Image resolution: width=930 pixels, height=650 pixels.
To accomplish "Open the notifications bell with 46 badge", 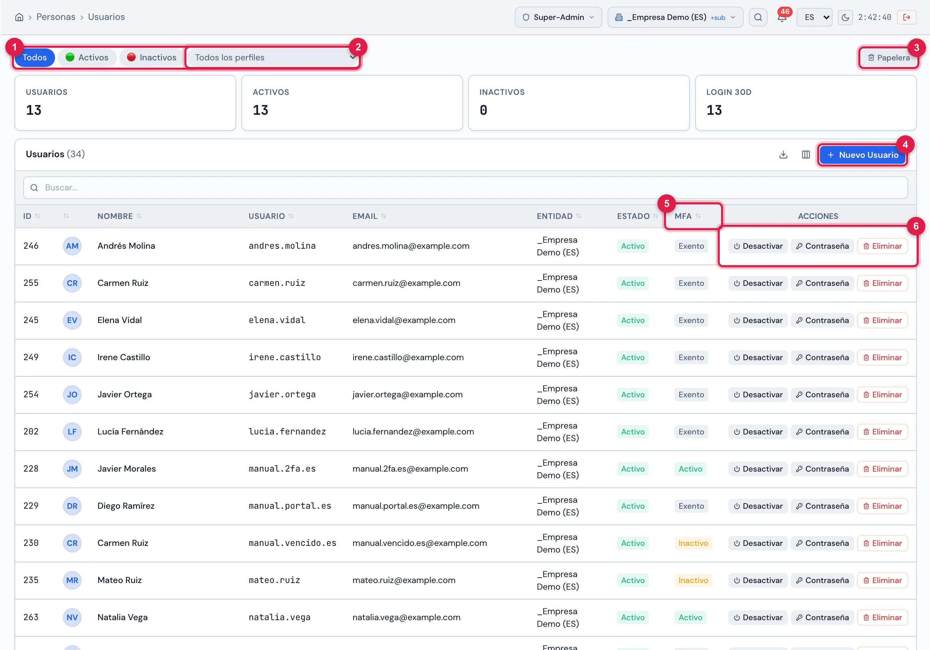I will pyautogui.click(x=782, y=17).
